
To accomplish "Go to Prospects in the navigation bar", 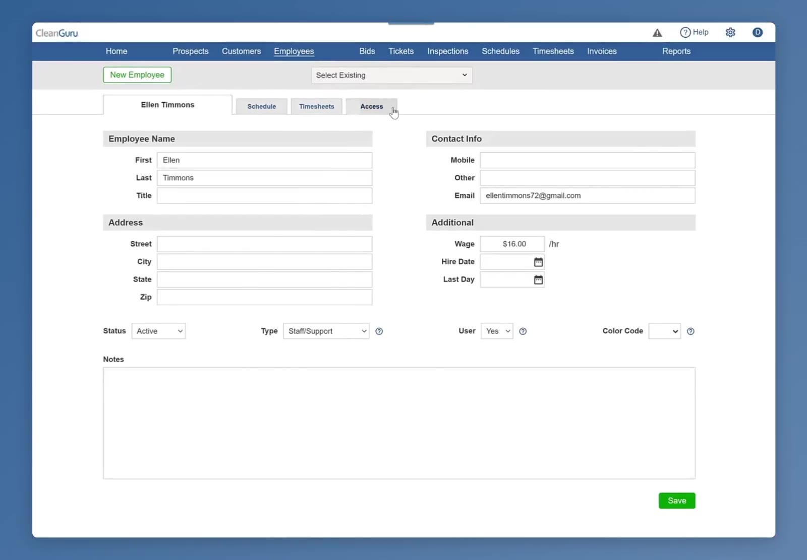I will point(190,51).
